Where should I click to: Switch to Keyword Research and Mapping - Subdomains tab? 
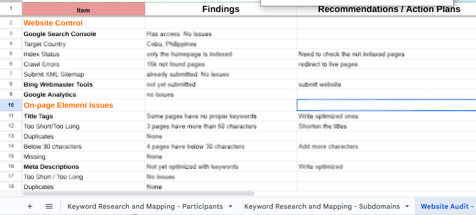[322, 206]
